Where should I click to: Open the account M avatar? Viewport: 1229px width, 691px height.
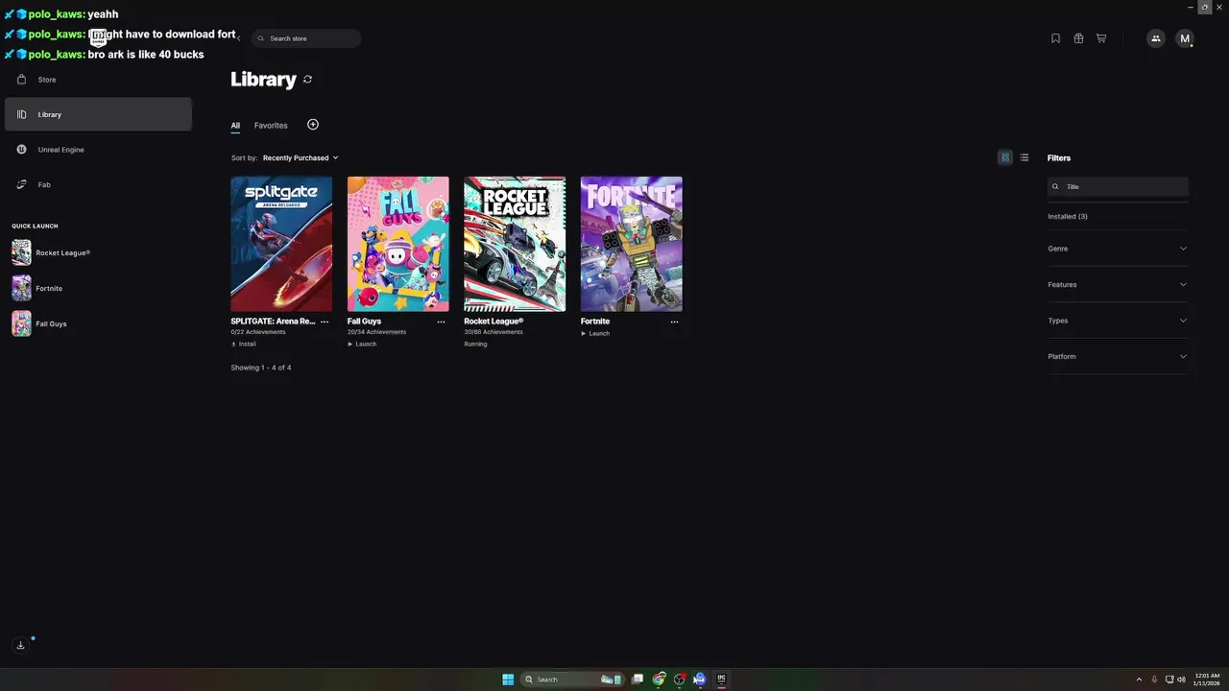pyautogui.click(x=1185, y=38)
